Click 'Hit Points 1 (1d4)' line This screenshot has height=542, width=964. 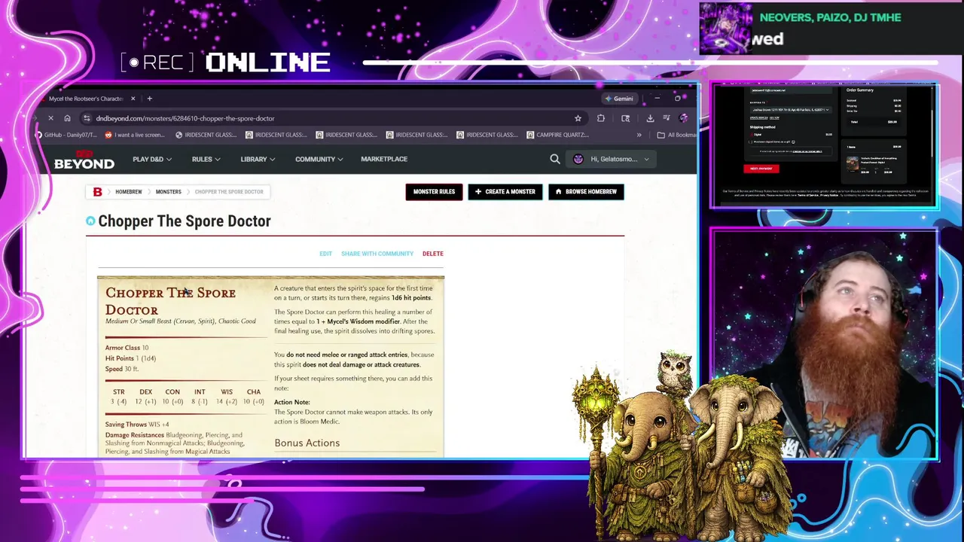click(130, 358)
